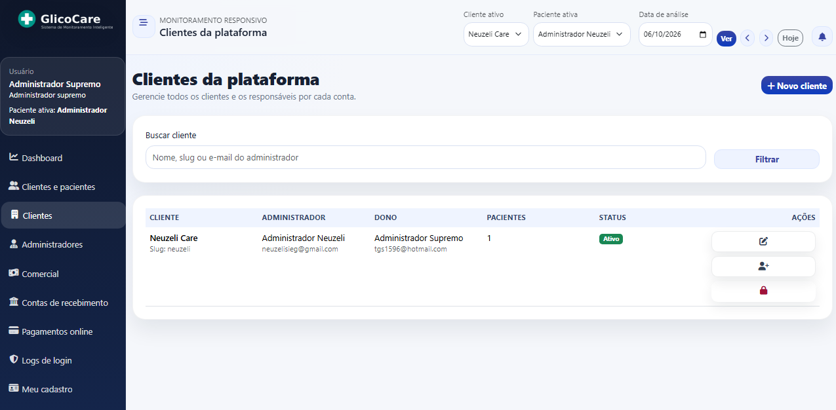Click the building icon beside Clientes
The width and height of the screenshot is (836, 410).
click(x=14, y=215)
